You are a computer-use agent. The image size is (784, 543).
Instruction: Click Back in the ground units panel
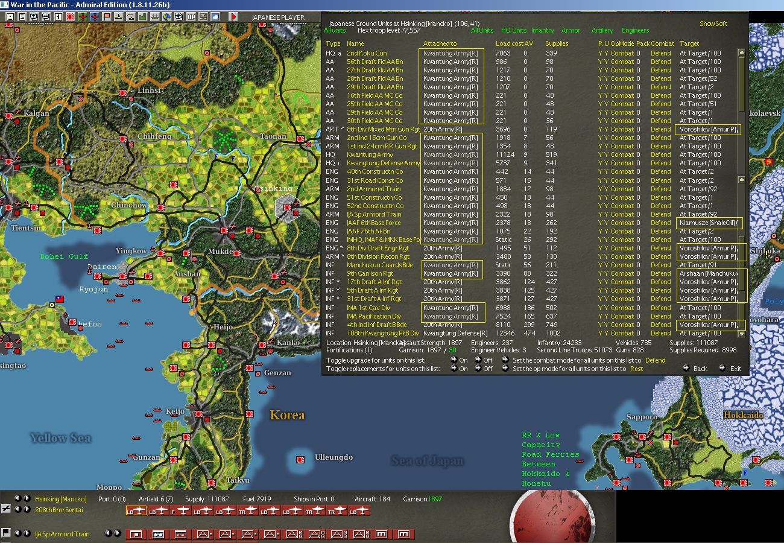click(x=700, y=368)
